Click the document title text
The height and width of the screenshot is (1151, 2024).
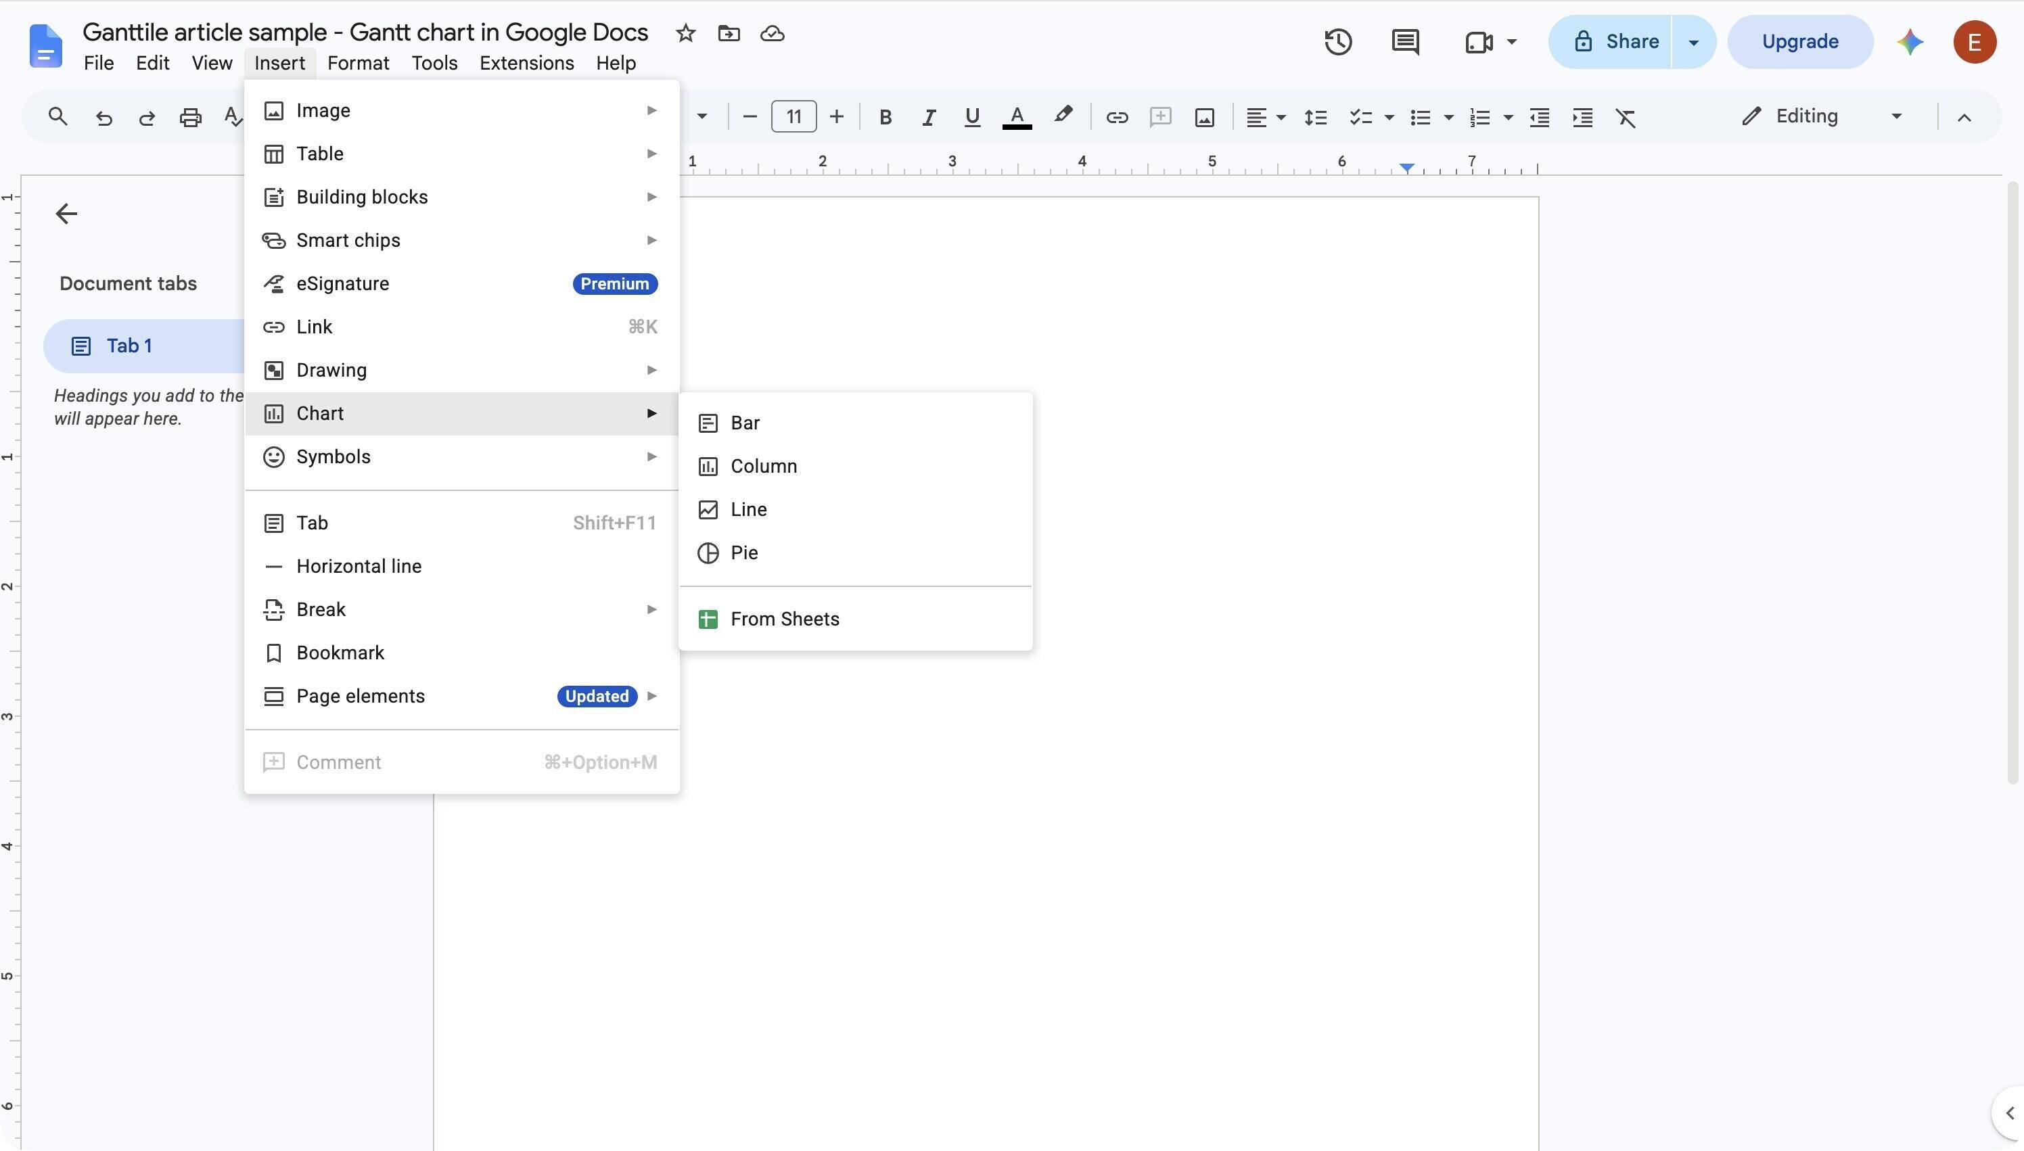pos(365,32)
